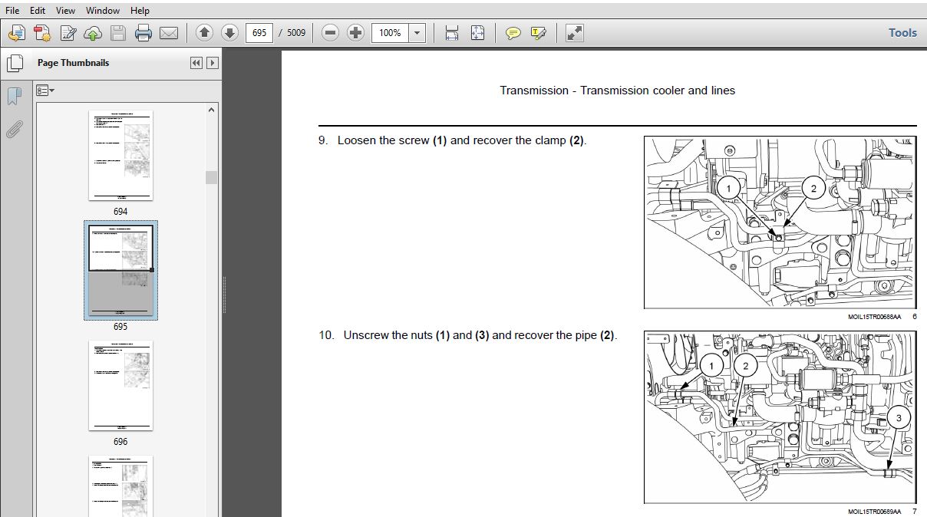
Task: Open the Help menu
Action: (140, 11)
